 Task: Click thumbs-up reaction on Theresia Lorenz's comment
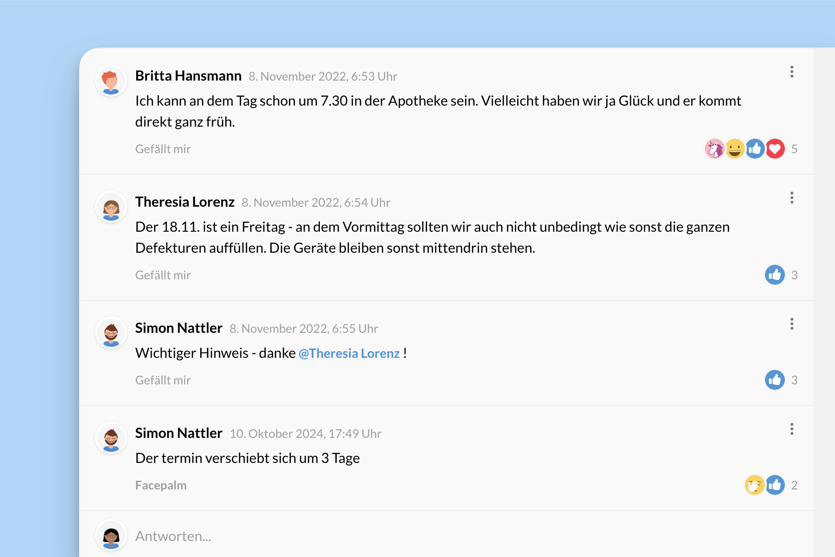click(x=774, y=275)
